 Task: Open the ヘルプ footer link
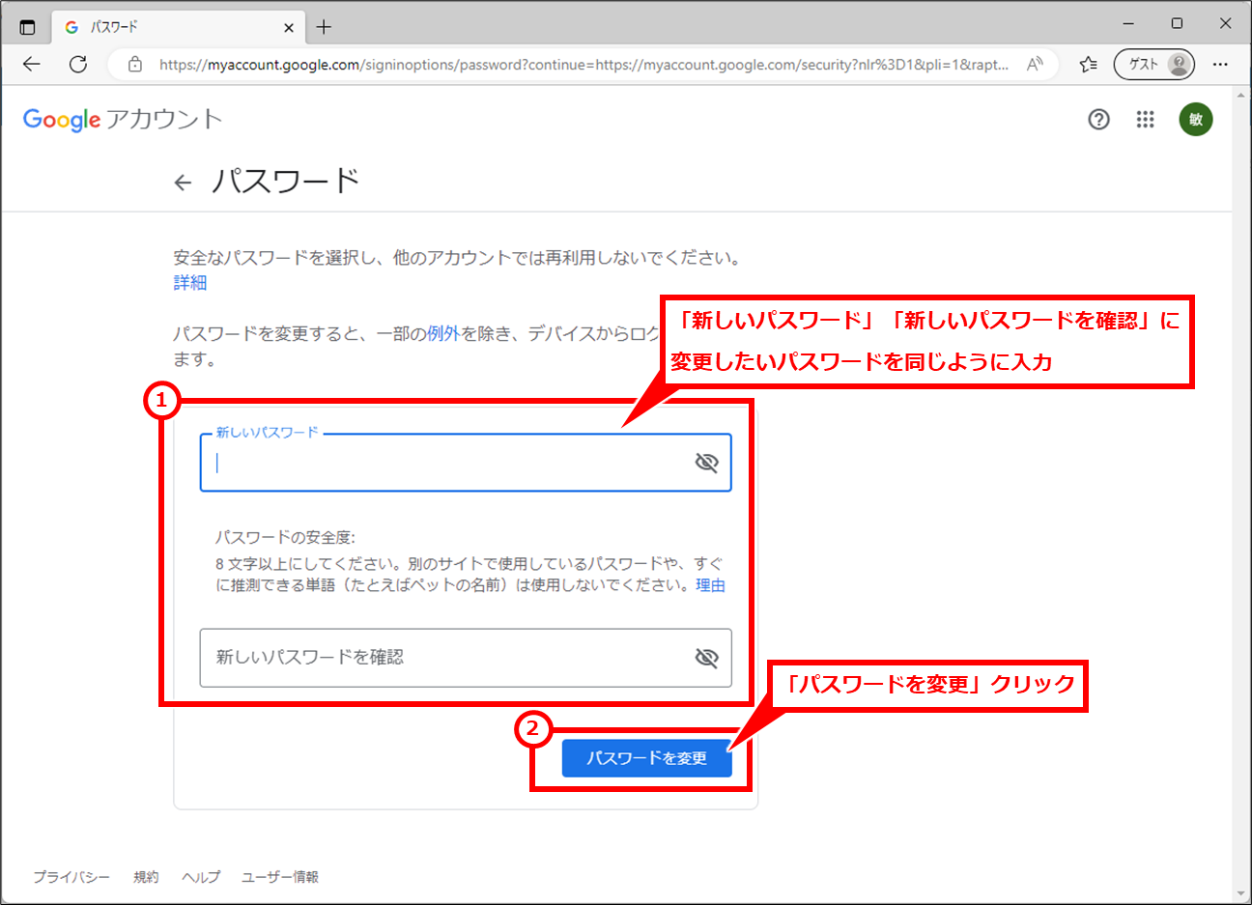tap(201, 877)
